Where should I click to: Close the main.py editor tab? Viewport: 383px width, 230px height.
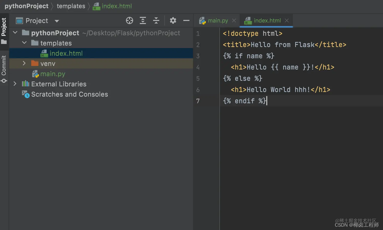pos(234,20)
